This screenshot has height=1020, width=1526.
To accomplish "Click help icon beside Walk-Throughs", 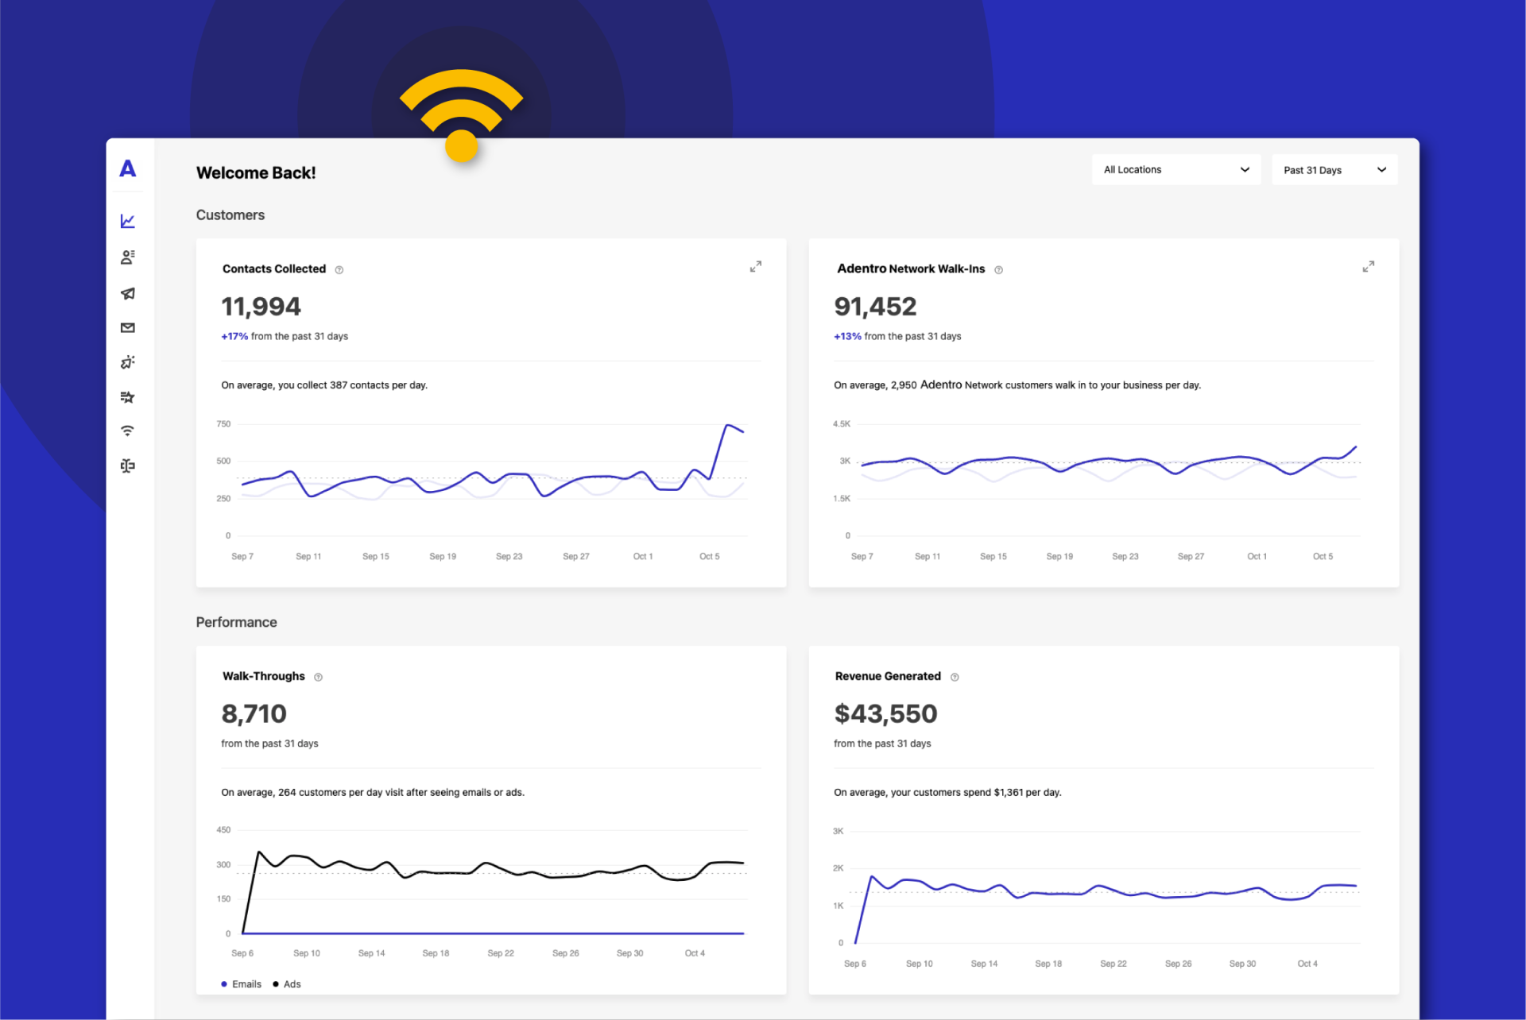I will 318,677.
